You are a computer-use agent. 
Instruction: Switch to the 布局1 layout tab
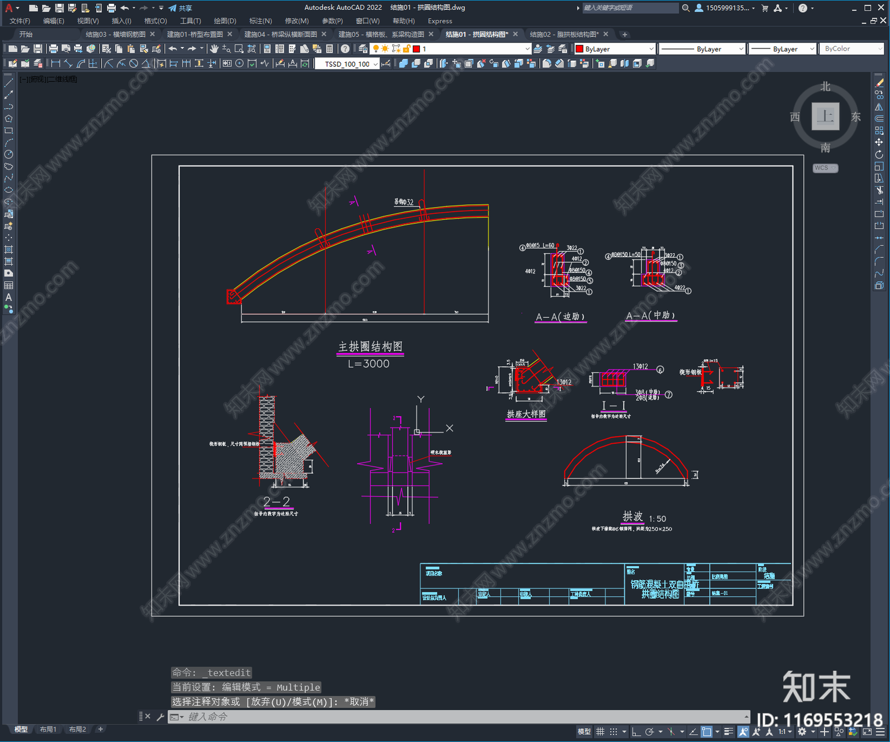coord(48,729)
